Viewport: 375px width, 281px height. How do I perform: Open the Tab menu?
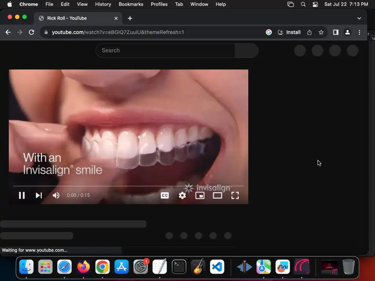[179, 4]
